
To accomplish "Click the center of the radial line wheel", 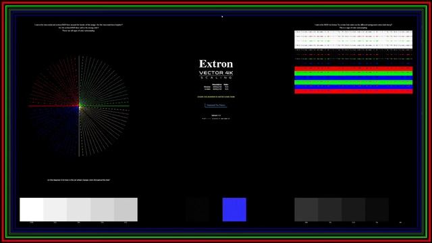I will coord(80,106).
